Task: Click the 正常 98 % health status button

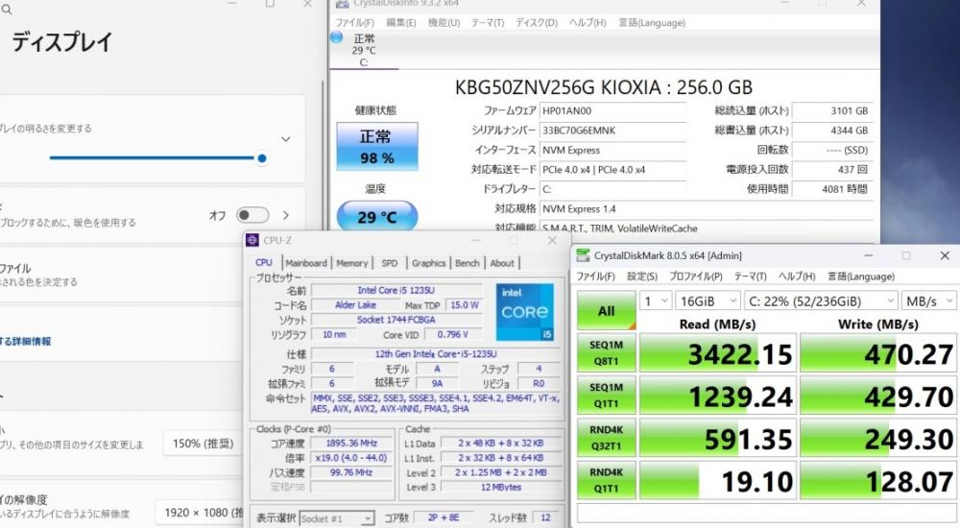Action: tap(377, 146)
